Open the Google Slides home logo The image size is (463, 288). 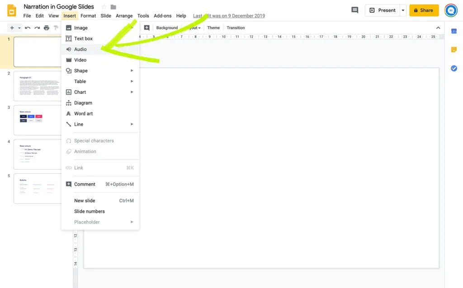[11, 11]
